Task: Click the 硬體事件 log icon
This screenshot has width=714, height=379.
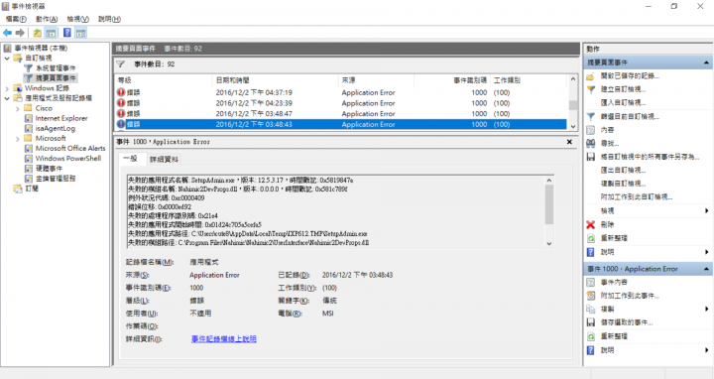Action: pos(28,168)
